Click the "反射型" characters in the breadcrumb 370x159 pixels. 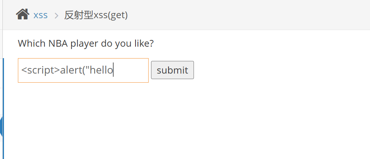tap(79, 15)
